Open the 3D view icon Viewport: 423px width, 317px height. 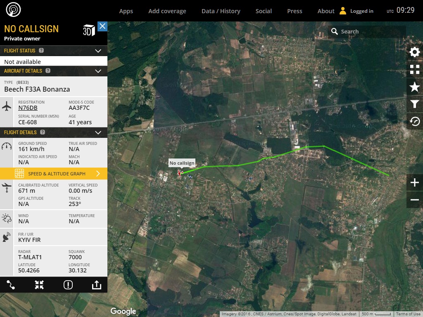click(x=89, y=31)
